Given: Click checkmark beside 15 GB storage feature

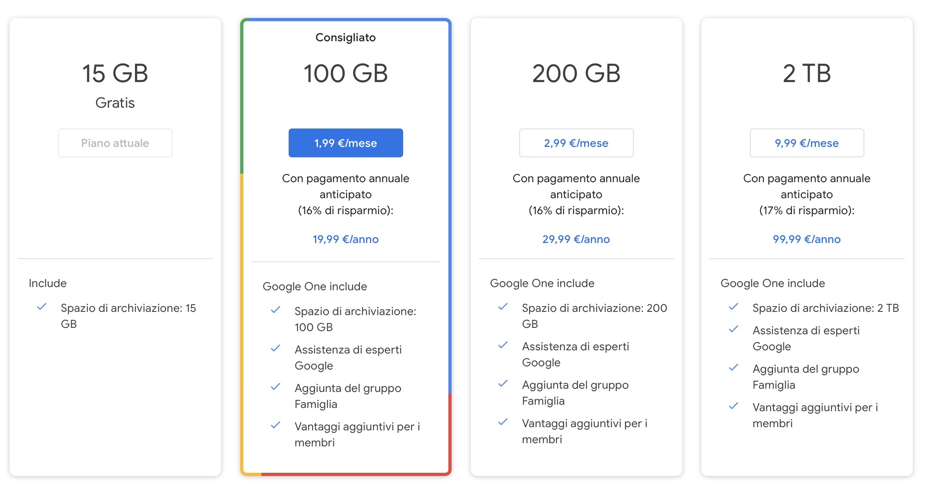Looking at the screenshot, I should tap(42, 307).
